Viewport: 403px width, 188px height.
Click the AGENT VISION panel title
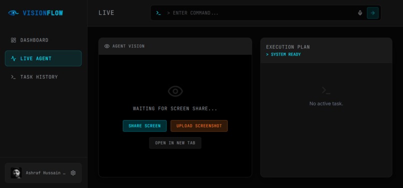[x=128, y=46]
